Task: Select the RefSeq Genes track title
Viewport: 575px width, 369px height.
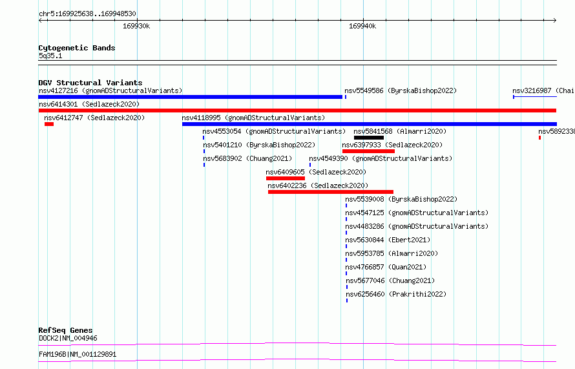Action: point(65,330)
